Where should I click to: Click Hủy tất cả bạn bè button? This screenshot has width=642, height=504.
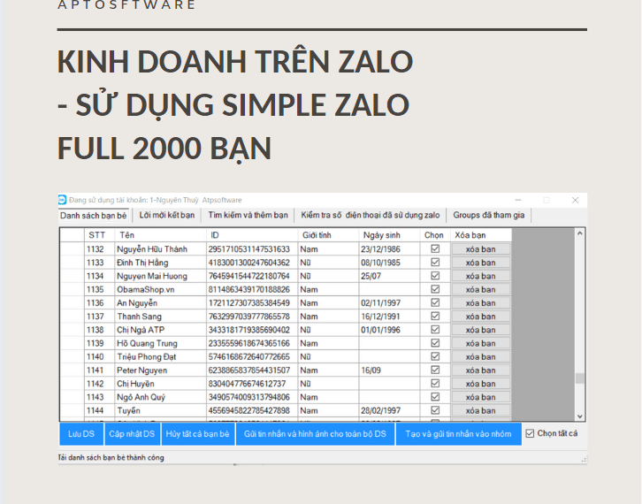[197, 434]
